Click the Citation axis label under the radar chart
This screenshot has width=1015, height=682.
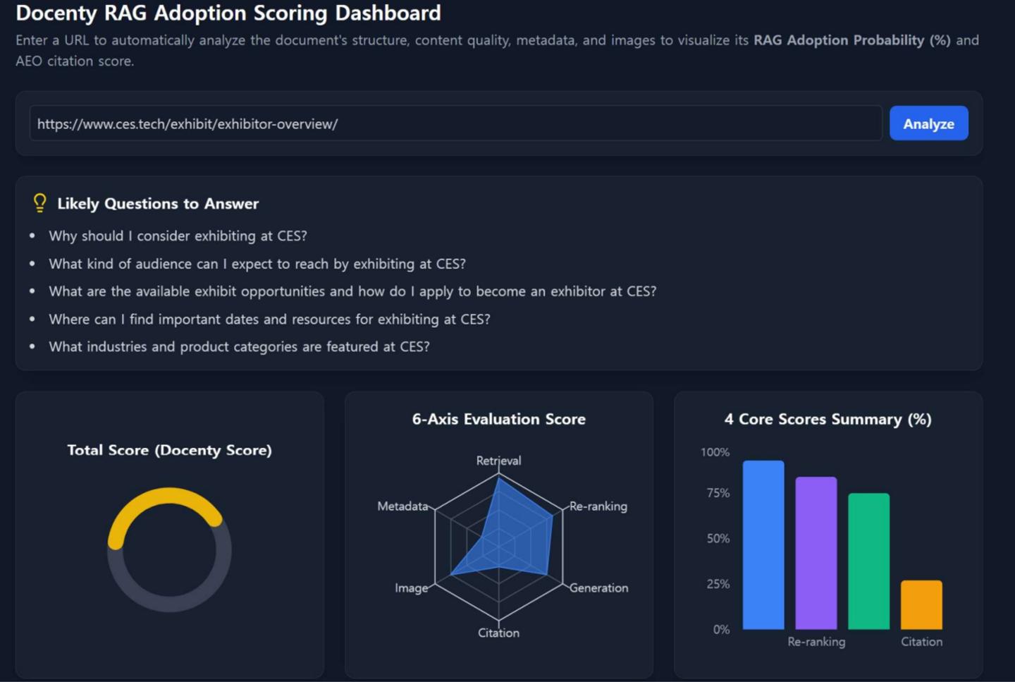point(498,633)
